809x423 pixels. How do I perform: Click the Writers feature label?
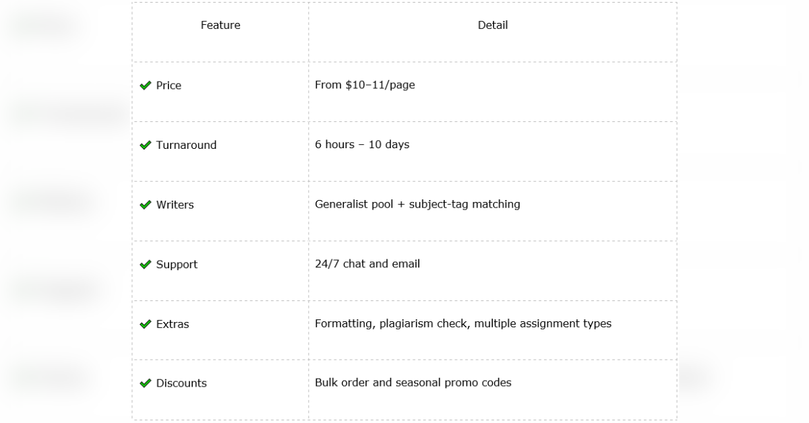coord(175,205)
